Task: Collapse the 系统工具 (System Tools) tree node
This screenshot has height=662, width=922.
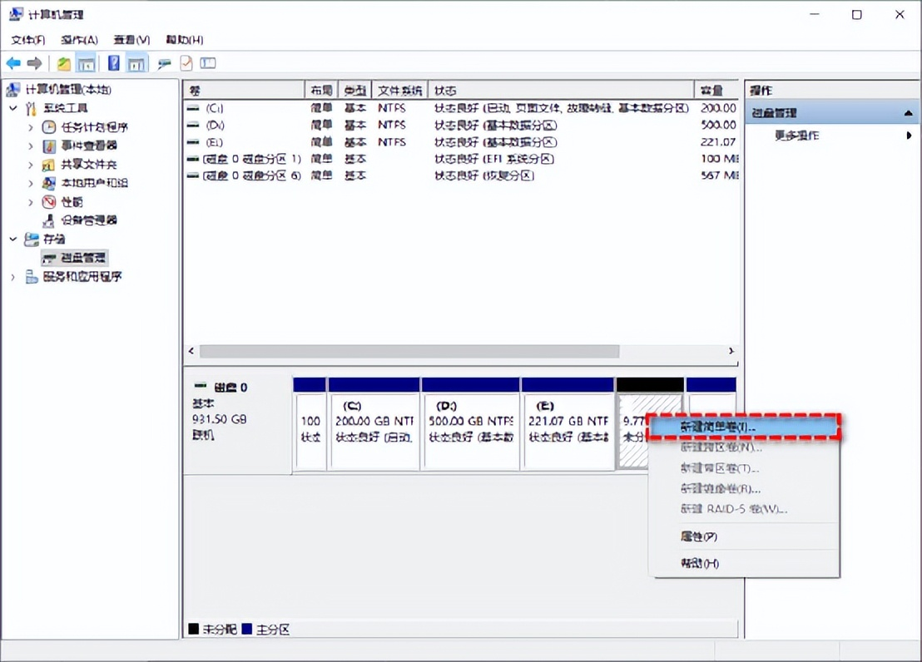Action: (13, 108)
